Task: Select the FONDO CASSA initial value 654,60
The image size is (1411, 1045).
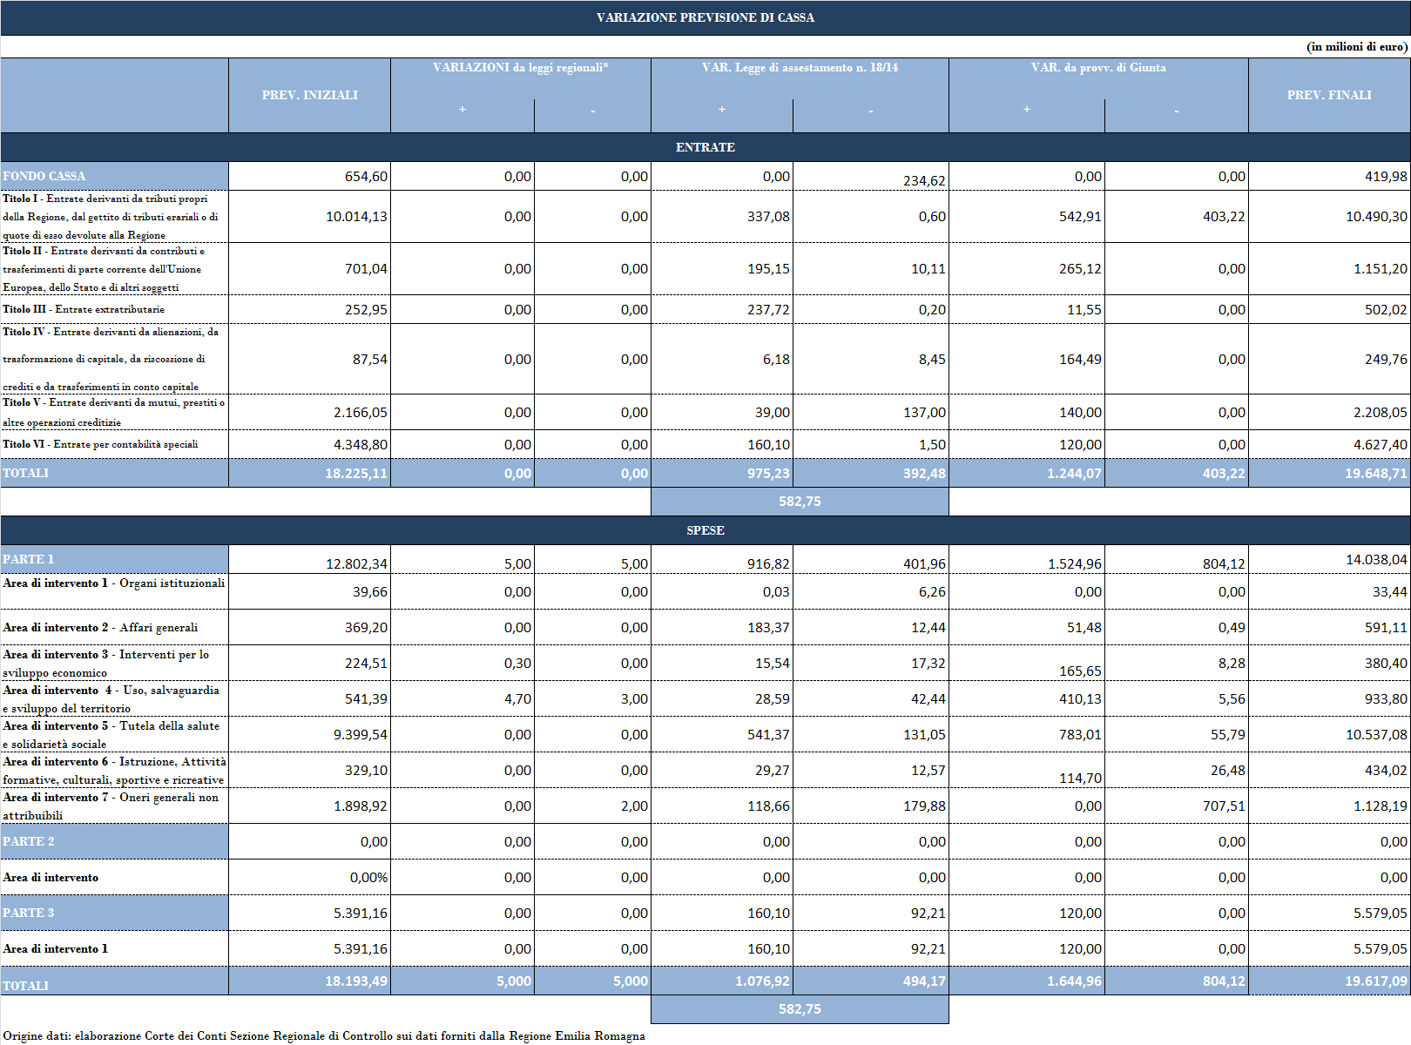Action: pos(366,176)
